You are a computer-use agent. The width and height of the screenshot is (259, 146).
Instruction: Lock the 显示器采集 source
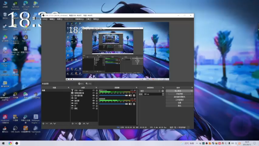tap(96, 95)
